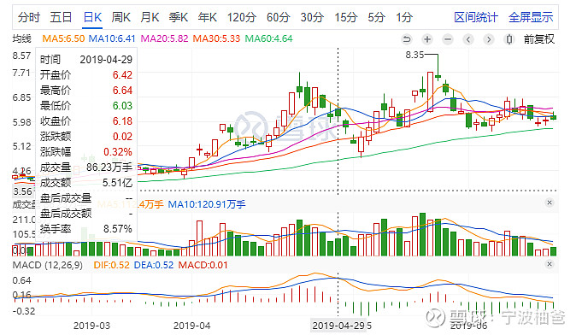Select the 5分 interval tab
The width and height of the screenshot is (582, 335).
point(376,17)
